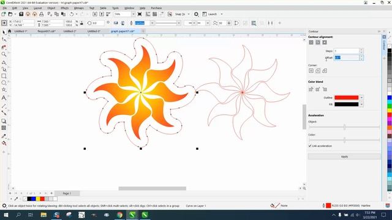Viewport: 392px width, 220px height.
Task: Click the Full-screen preview icon
Action: pyautogui.click(x=140, y=14)
